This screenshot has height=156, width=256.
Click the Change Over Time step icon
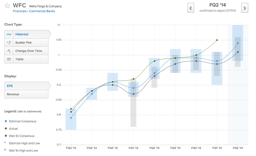9,51
